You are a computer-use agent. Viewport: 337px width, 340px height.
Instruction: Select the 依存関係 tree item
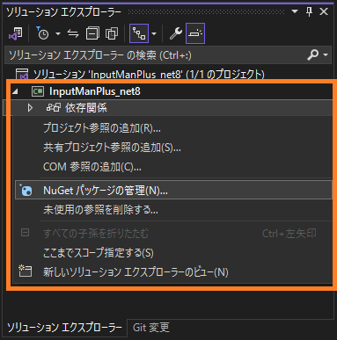click(x=86, y=108)
